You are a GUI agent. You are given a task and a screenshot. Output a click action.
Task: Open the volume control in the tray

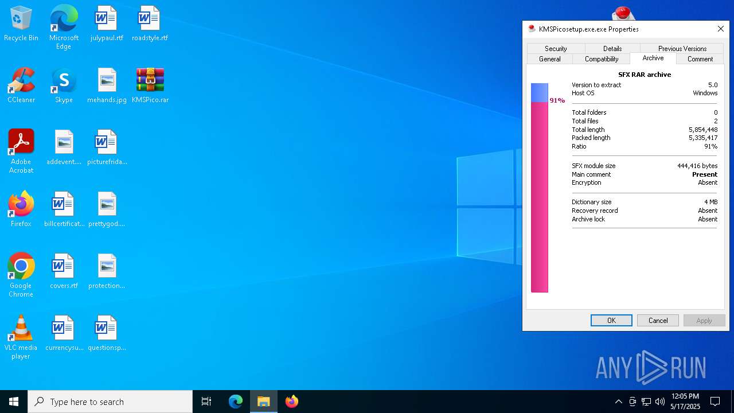pyautogui.click(x=660, y=402)
